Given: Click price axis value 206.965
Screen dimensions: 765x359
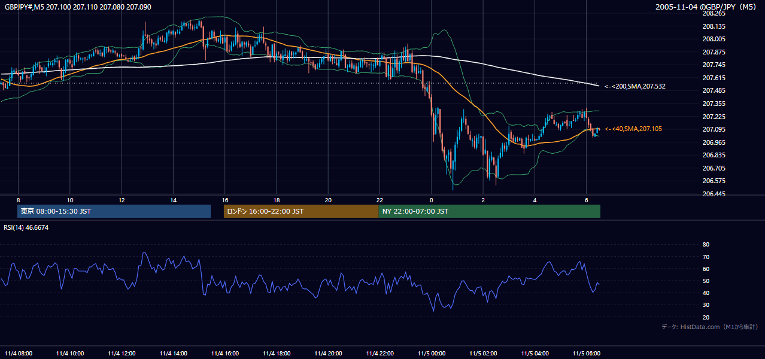Looking at the screenshot, I should point(714,142).
